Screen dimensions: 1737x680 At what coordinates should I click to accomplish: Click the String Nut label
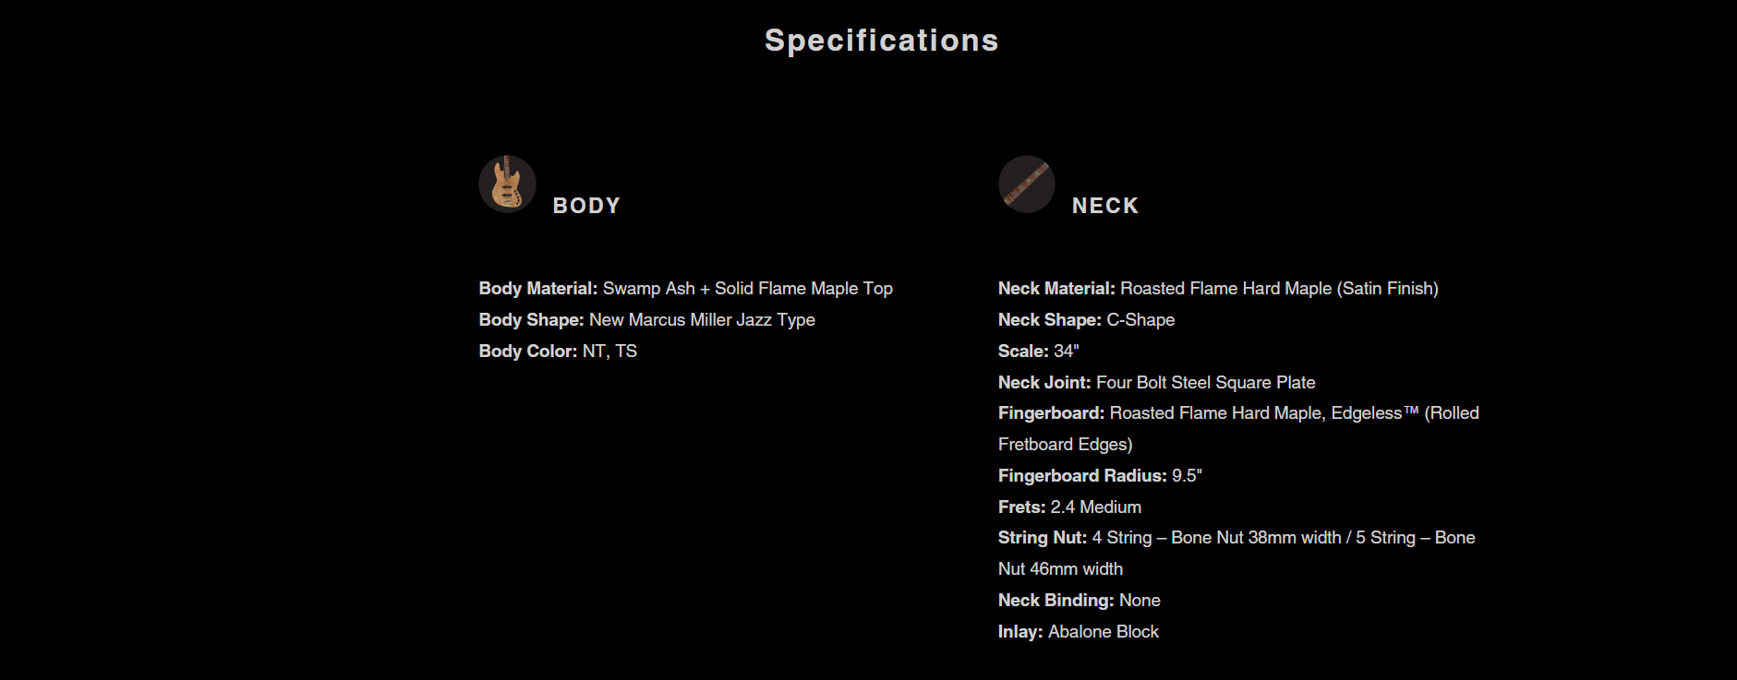[1042, 538]
